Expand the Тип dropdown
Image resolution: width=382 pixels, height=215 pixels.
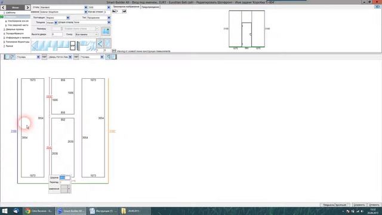(109, 18)
